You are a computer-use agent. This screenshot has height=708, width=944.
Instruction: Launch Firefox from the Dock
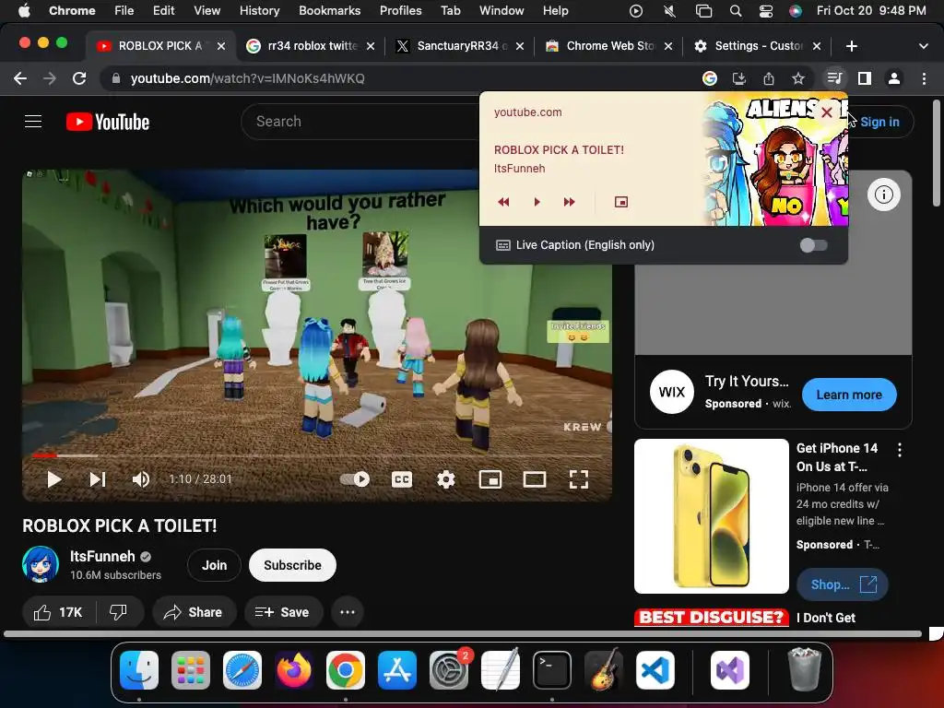click(294, 670)
